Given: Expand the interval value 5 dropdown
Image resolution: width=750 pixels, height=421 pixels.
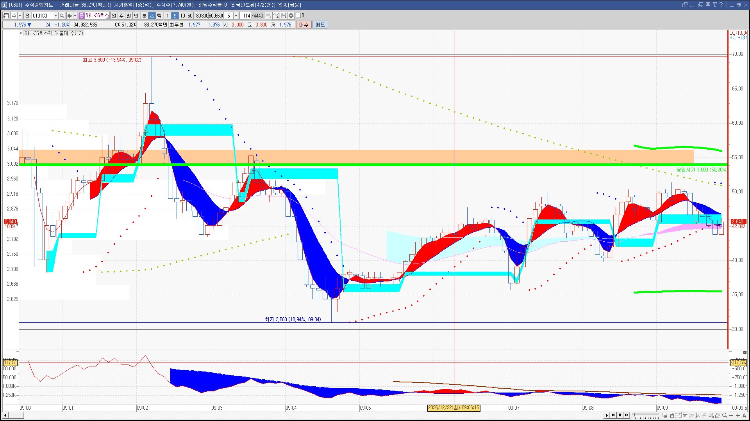Looking at the screenshot, I should (x=236, y=16).
